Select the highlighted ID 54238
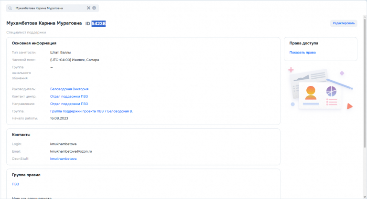 point(98,23)
